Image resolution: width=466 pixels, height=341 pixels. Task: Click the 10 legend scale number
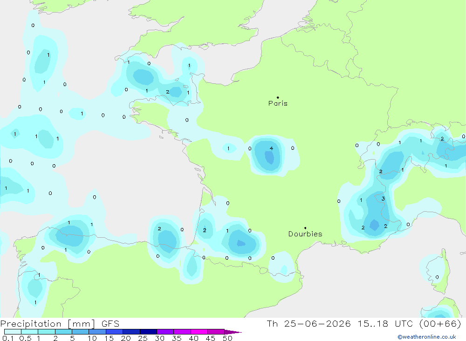(x=92, y=338)
